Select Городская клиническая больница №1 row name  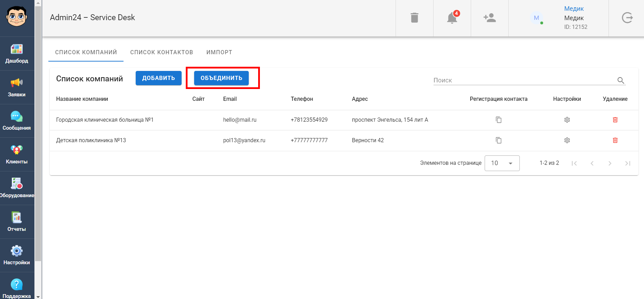click(x=105, y=120)
